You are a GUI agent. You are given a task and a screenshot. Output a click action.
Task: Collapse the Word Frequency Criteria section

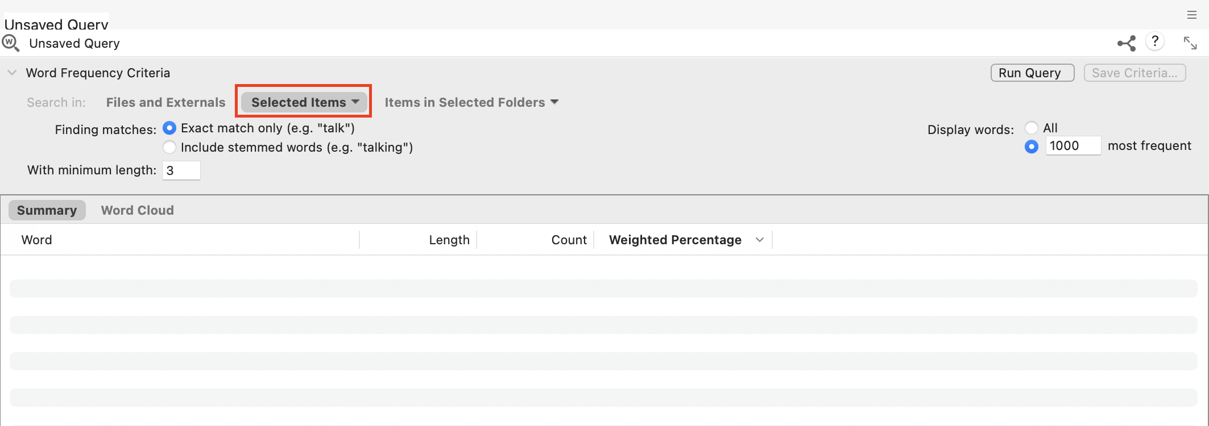coord(12,73)
